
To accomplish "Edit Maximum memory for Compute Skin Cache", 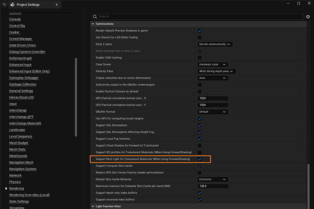I will click(213, 186).
